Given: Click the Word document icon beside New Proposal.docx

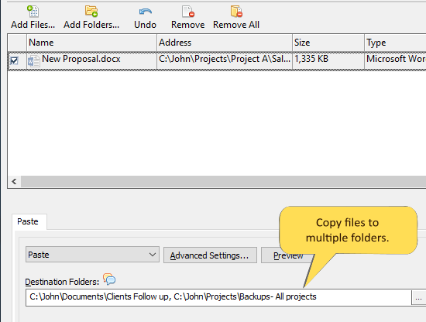Looking at the screenshot, I should click(x=33, y=61).
